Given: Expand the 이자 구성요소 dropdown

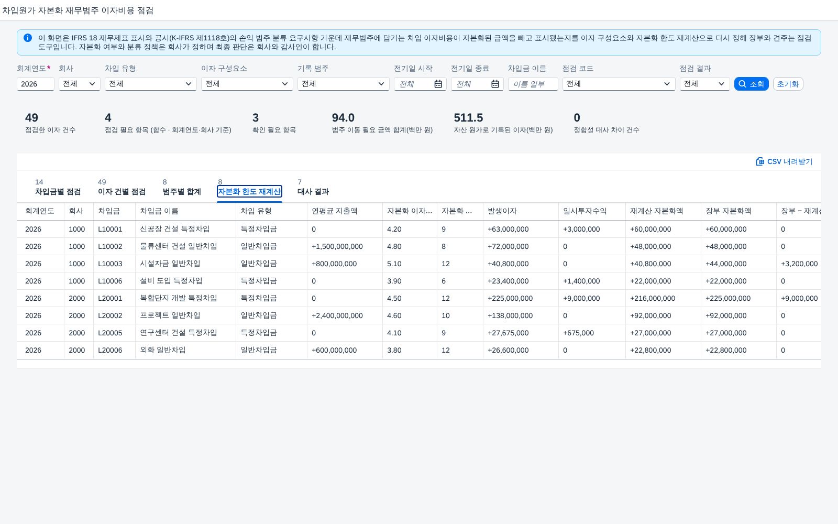Looking at the screenshot, I should pos(247,84).
